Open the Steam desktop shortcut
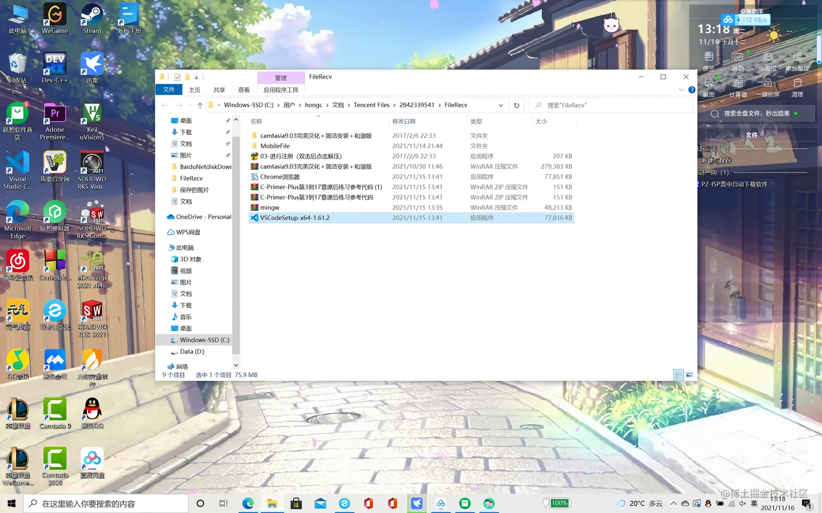 pyautogui.click(x=92, y=19)
